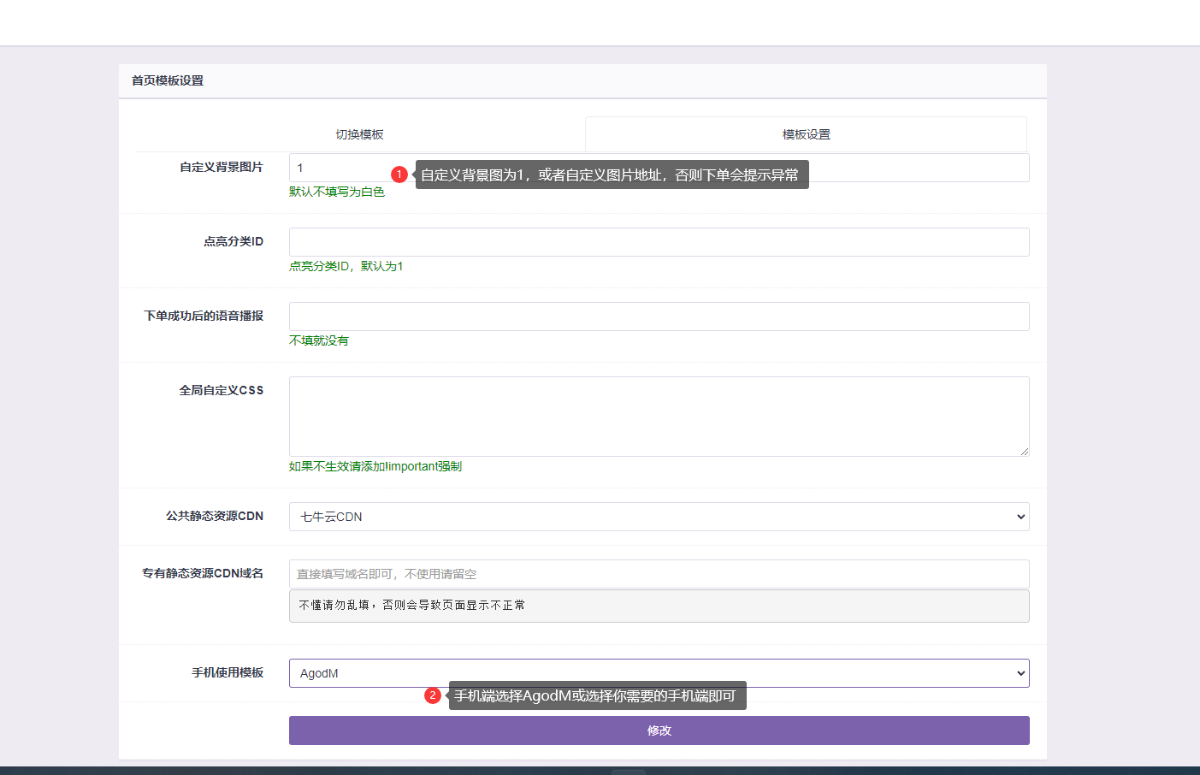
Task: Switch to the 切换模板 tab
Action: 359,134
